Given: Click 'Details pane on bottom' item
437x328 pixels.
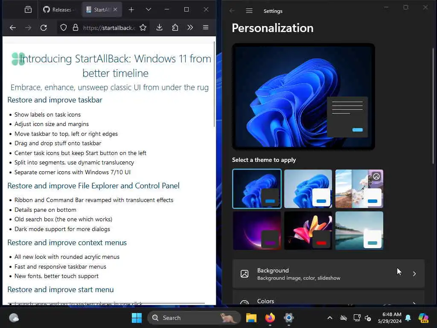Looking at the screenshot, I should tap(45, 210).
